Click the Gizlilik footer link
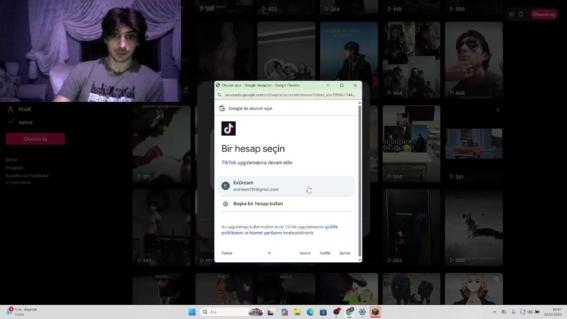567x319 pixels. (325, 253)
